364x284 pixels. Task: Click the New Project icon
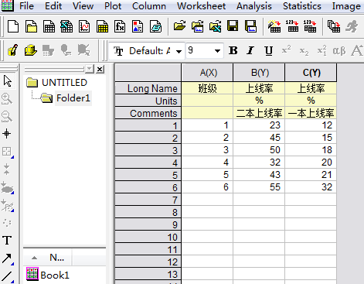point(13,26)
